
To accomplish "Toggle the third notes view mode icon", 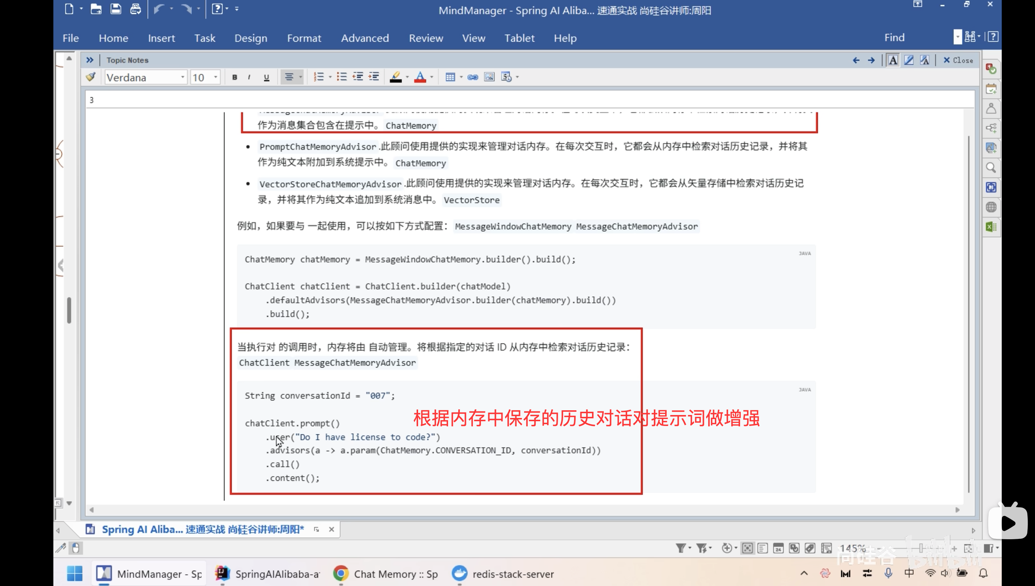I will pyautogui.click(x=925, y=60).
